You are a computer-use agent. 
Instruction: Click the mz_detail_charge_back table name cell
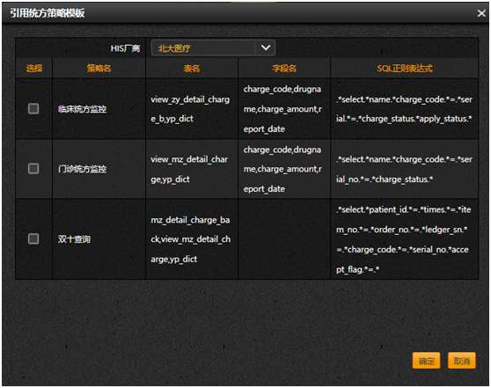click(192, 239)
